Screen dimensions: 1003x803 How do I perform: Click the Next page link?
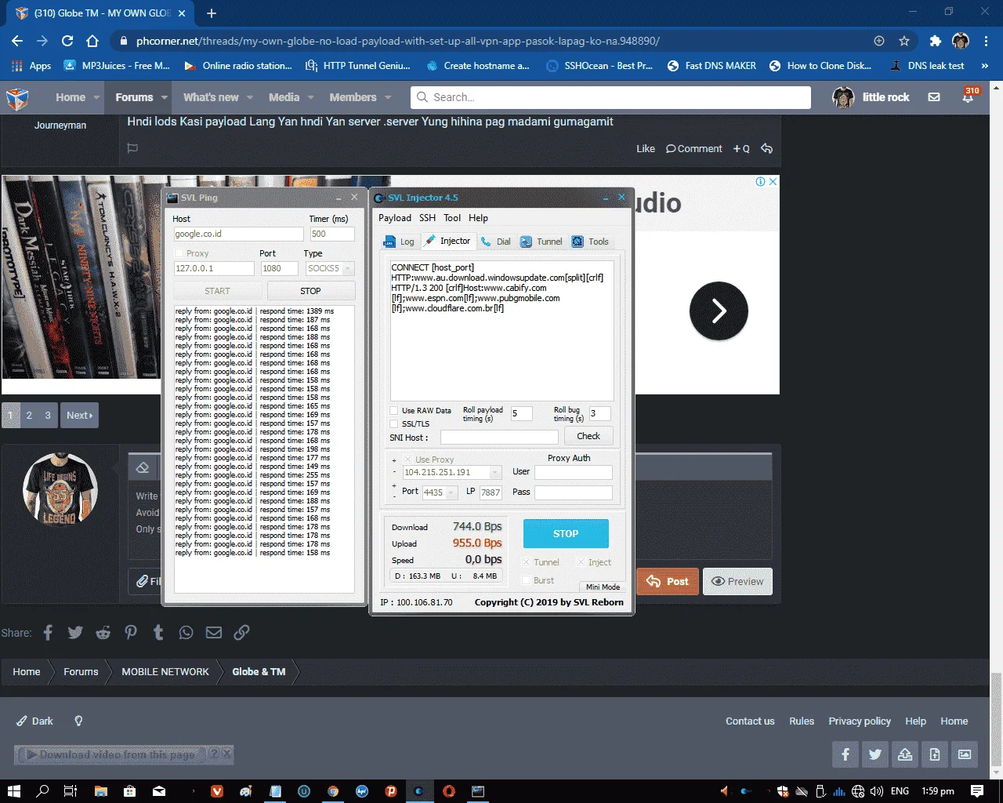[x=79, y=415]
